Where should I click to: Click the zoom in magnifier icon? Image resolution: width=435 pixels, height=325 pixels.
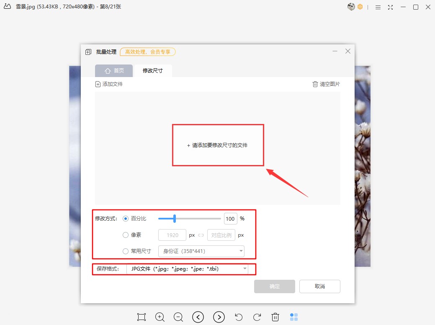[160, 317]
